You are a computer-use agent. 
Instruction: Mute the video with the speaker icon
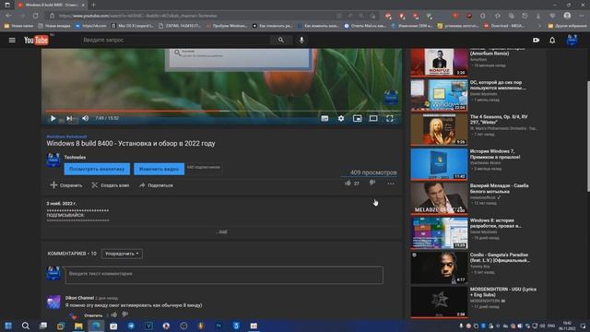click(86, 118)
